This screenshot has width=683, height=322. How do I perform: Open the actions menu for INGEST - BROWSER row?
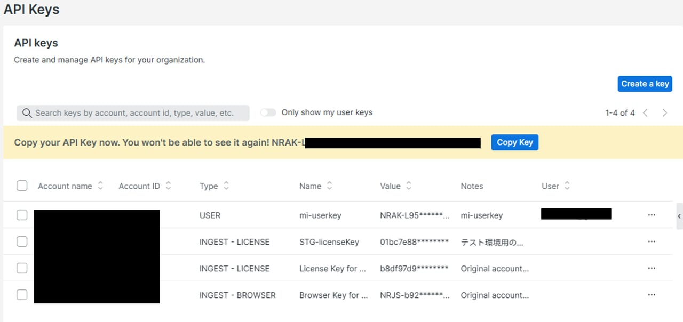tap(651, 295)
